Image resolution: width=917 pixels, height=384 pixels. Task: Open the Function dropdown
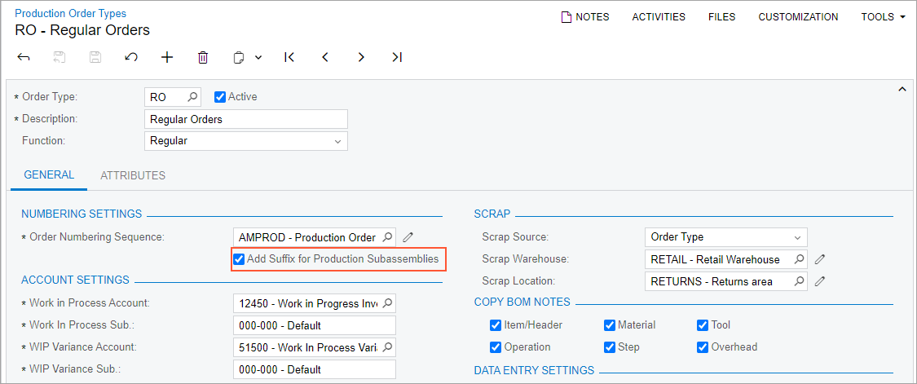coord(337,141)
